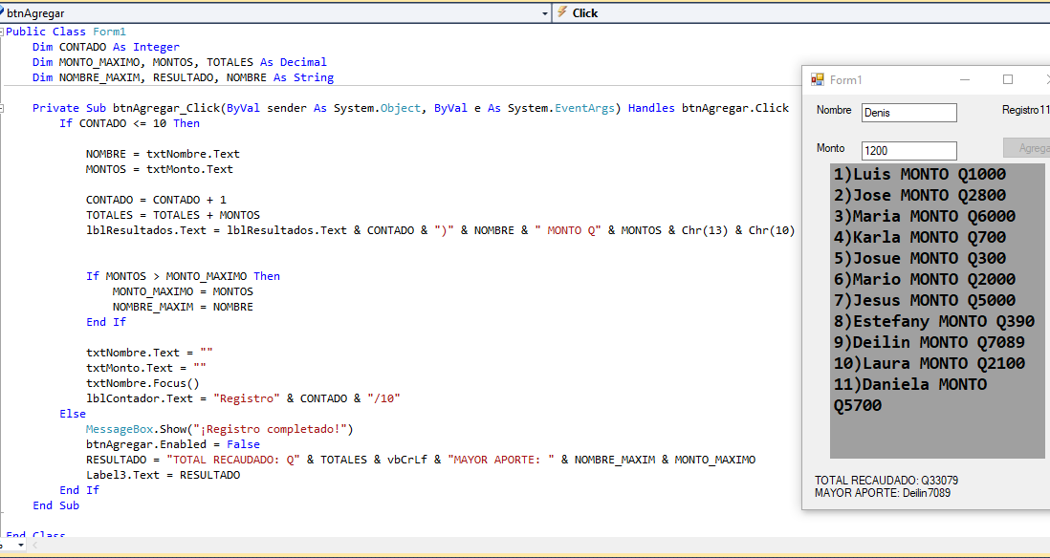Place cursor on TOTALES = TOTALES + MONTOS
This screenshot has height=558, width=1050.
(173, 215)
